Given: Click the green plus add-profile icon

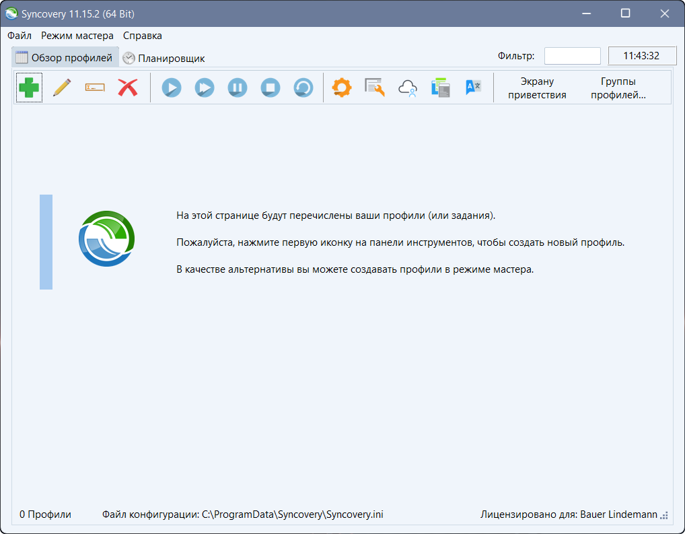Looking at the screenshot, I should [29, 88].
